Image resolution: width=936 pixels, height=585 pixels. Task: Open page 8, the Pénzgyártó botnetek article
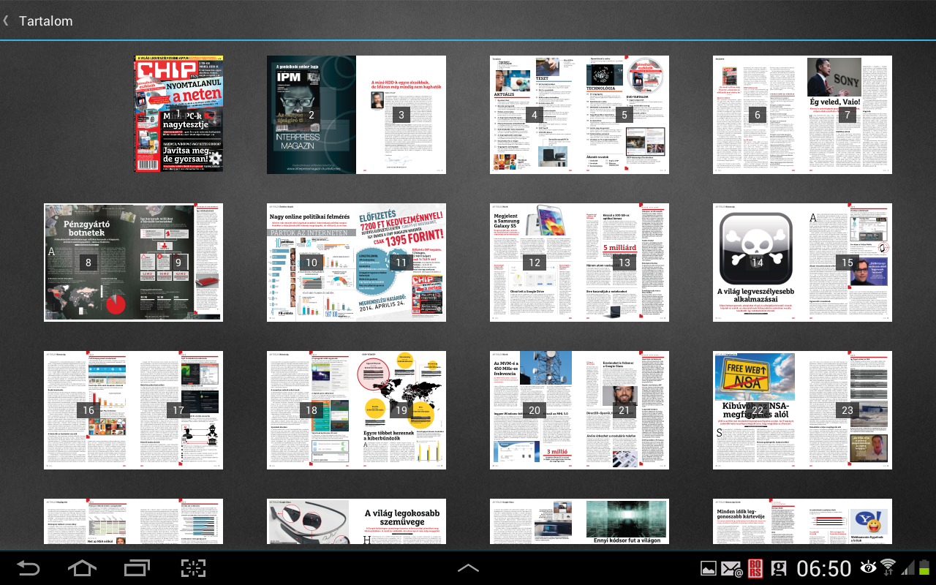coord(88,263)
